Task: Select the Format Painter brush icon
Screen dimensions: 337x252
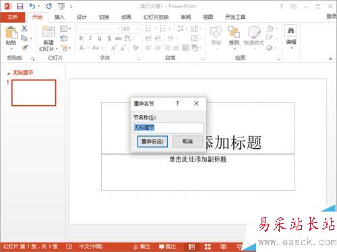Action: (24, 48)
